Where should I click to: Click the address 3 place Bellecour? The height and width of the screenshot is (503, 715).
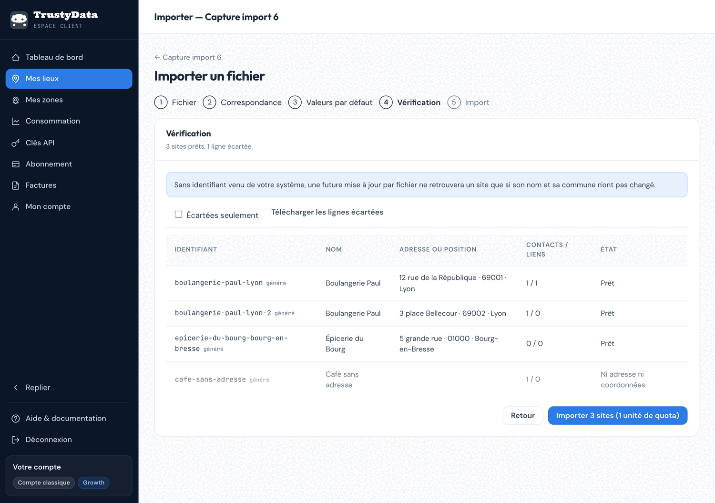tap(453, 313)
